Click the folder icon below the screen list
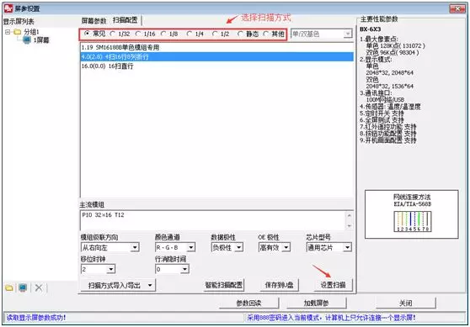This screenshot has width=470, height=327. 9,287
